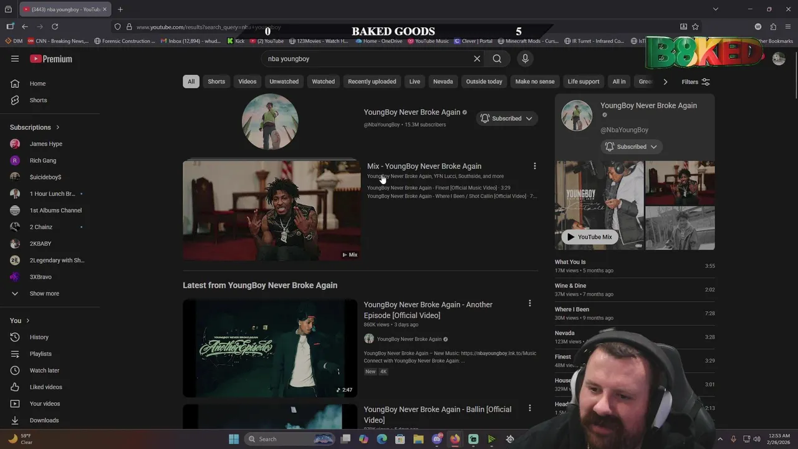Select the Nevada filter chip
The width and height of the screenshot is (798, 449).
tap(443, 82)
